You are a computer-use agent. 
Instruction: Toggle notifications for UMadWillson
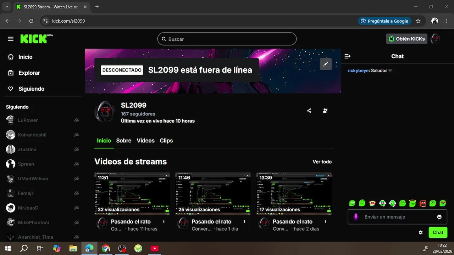tap(76, 179)
